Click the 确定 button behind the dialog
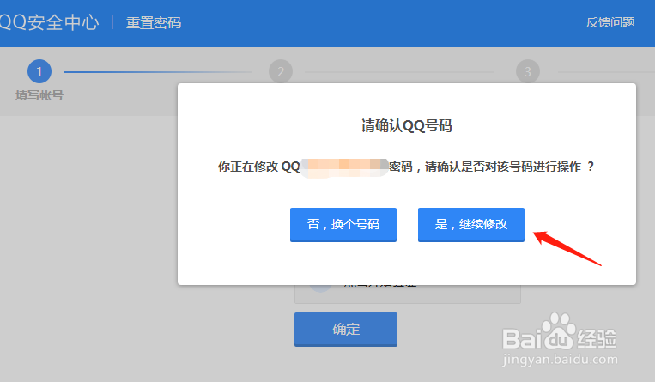Viewport: 655px width, 382px height. point(345,330)
